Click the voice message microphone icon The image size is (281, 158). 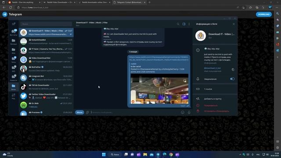[189, 112]
